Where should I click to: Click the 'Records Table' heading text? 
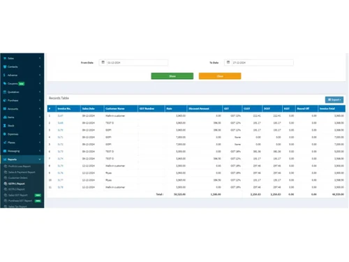click(59, 98)
